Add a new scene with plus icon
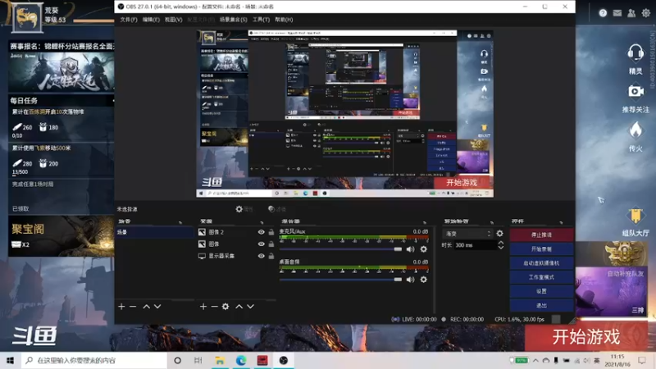Screen dimensions: 656x369 click(x=121, y=307)
